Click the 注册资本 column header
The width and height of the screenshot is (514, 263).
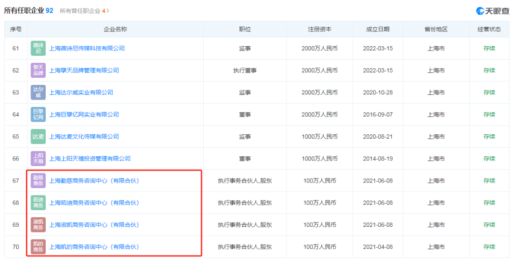point(320,29)
